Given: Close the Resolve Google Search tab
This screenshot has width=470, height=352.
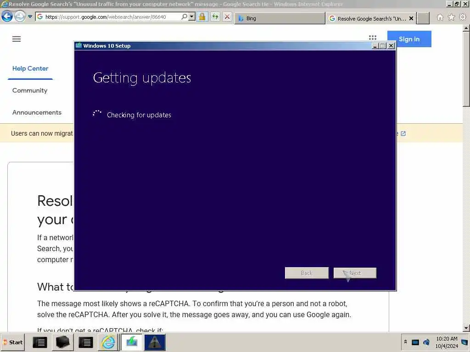Looking at the screenshot, I should pyautogui.click(x=411, y=18).
